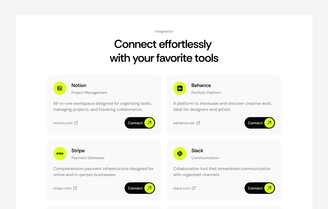Connect the Slack integration
The image size is (328, 209).
[260, 188]
